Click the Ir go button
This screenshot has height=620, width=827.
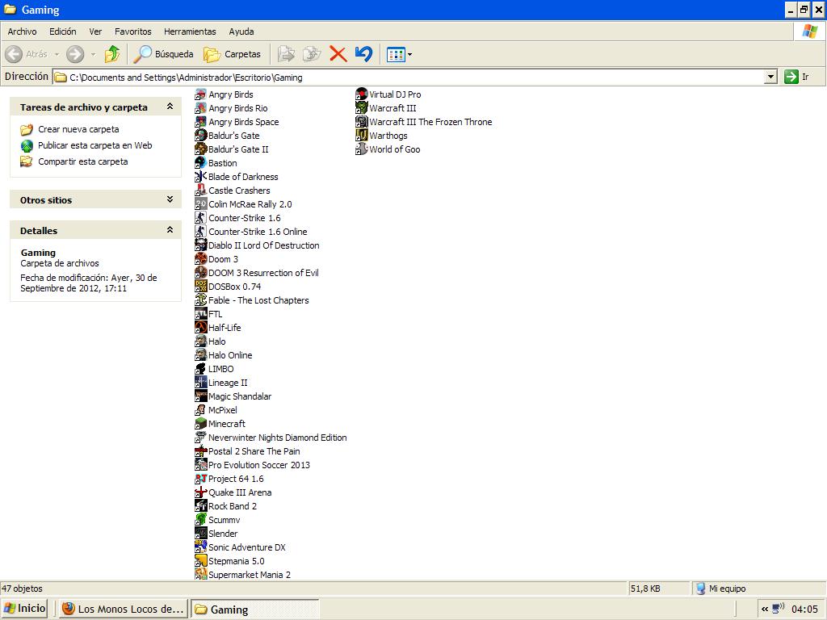[797, 77]
